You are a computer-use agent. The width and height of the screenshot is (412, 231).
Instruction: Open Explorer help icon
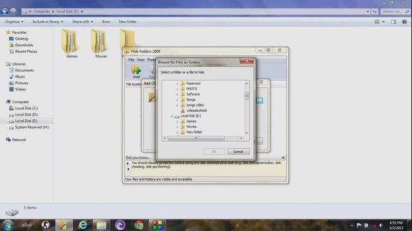click(x=404, y=22)
